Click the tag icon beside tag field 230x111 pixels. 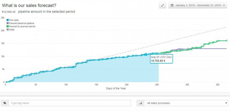5,103
